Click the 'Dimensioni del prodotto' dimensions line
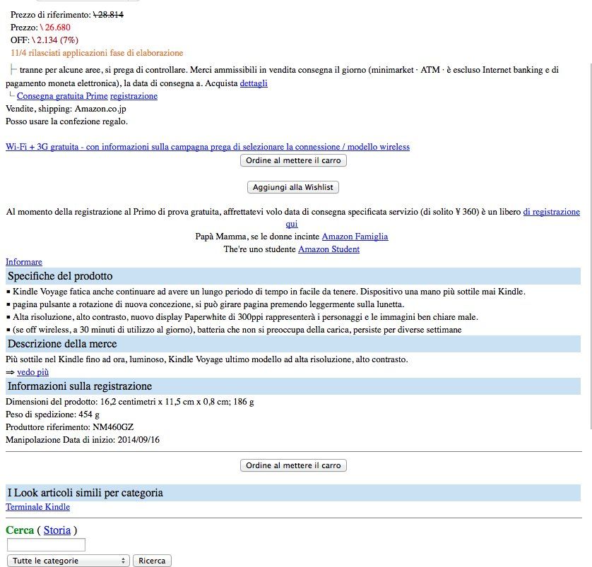 click(x=130, y=402)
